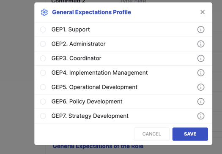Choose GEP6. Policy Development radio option
The width and height of the screenshot is (222, 154).
(43, 102)
